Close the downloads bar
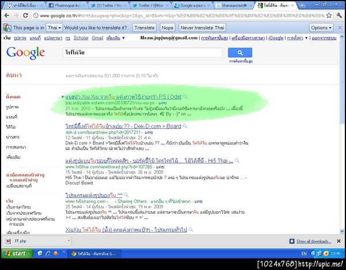 pyautogui.click(x=339, y=241)
